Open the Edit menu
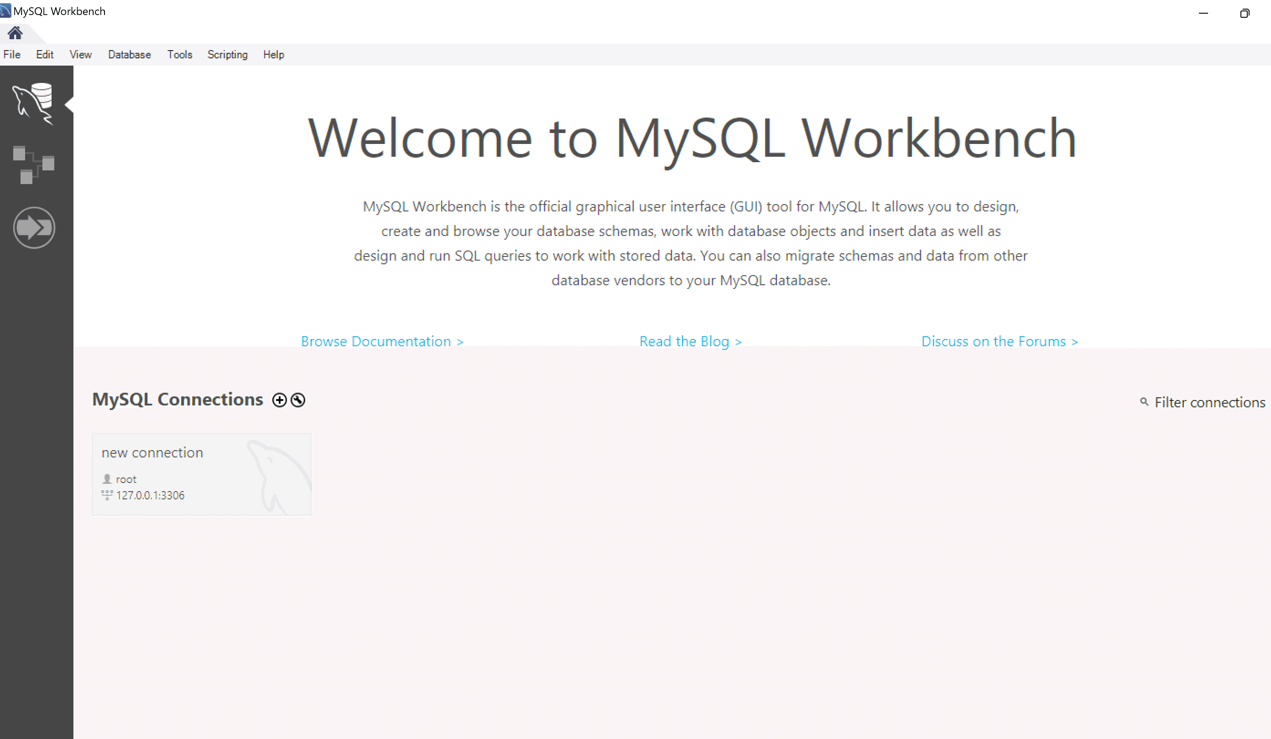The height and width of the screenshot is (739, 1271). click(44, 54)
